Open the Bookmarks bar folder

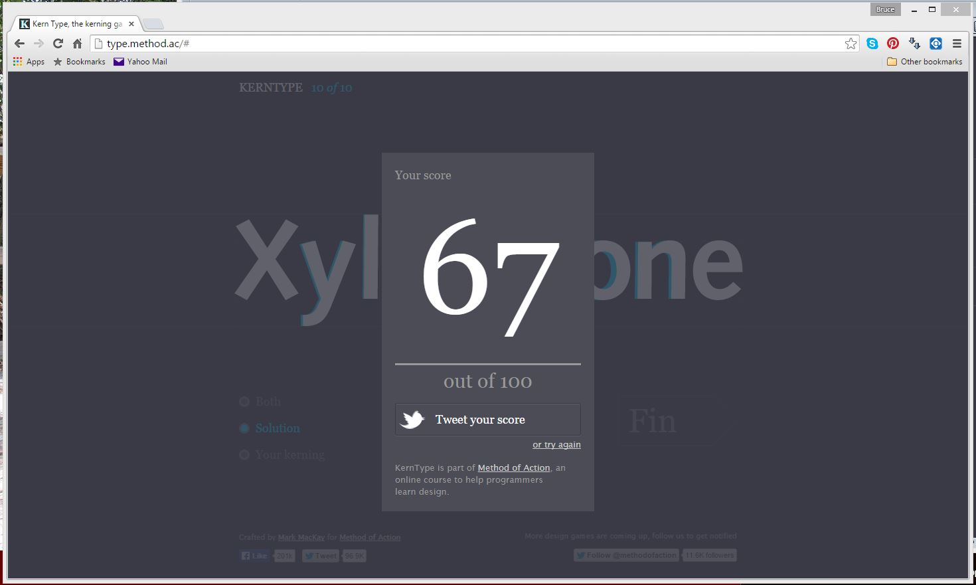[79, 62]
